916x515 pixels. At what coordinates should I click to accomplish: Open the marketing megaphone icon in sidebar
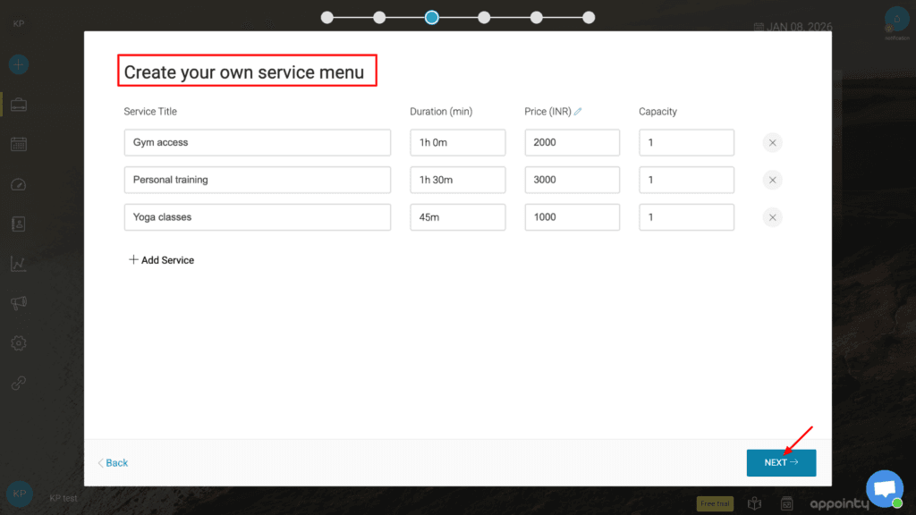tap(19, 304)
